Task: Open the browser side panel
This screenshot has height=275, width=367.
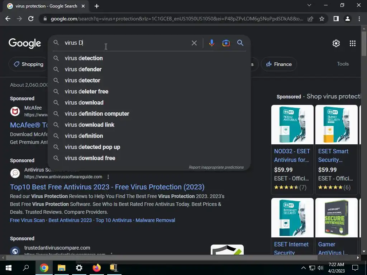Action: pyautogui.click(x=336, y=19)
